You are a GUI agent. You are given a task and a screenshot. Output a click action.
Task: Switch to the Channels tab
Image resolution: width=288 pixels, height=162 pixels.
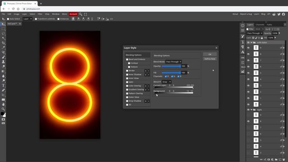click(x=260, y=25)
